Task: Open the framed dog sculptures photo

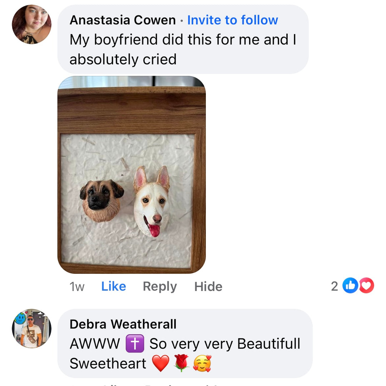Action: pyautogui.click(x=132, y=174)
